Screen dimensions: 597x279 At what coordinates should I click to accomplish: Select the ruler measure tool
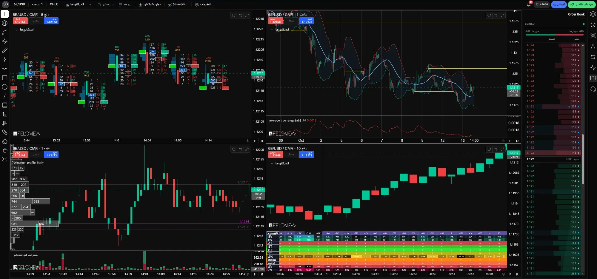click(4, 132)
